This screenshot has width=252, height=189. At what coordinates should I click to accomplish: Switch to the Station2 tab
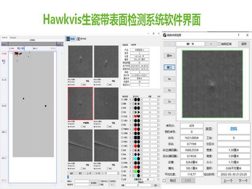pos(13,38)
